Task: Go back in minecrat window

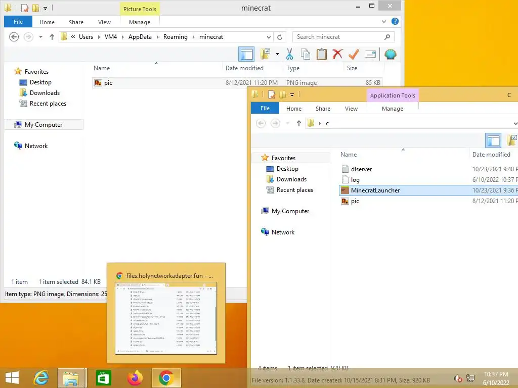Action: (14, 36)
